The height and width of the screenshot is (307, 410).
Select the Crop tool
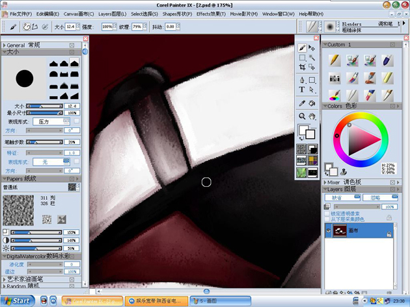tap(302, 68)
